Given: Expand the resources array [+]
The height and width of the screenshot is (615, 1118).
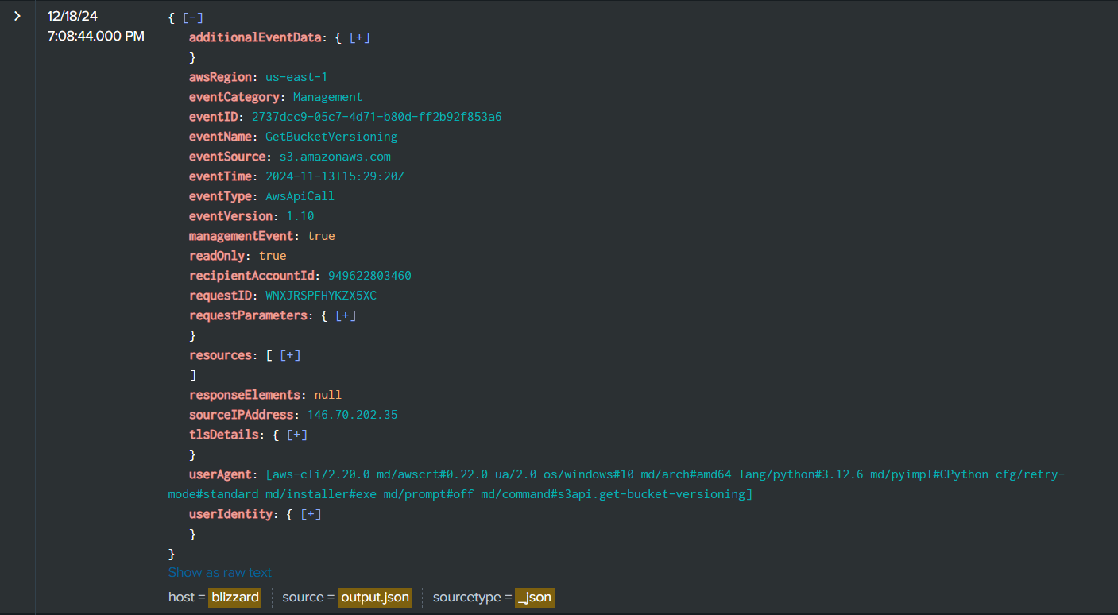Looking at the screenshot, I should tap(290, 355).
